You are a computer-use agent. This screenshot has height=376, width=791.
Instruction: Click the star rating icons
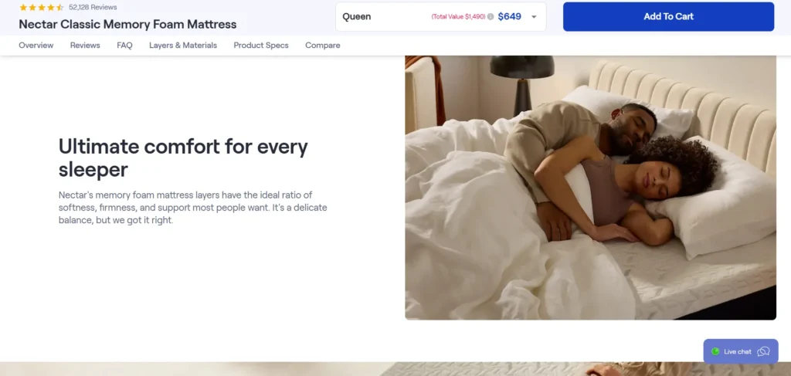pyautogui.click(x=42, y=8)
